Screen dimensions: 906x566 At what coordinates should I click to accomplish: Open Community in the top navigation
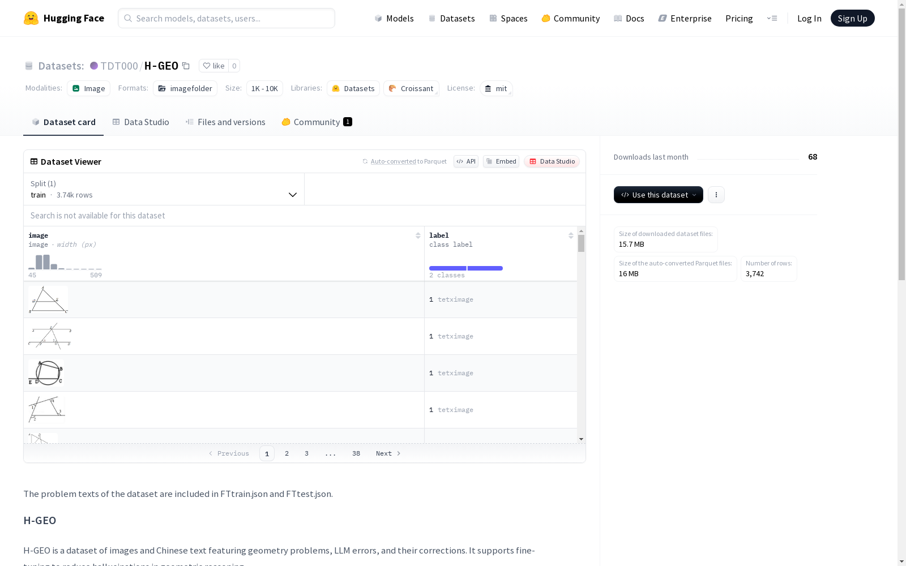tap(571, 18)
